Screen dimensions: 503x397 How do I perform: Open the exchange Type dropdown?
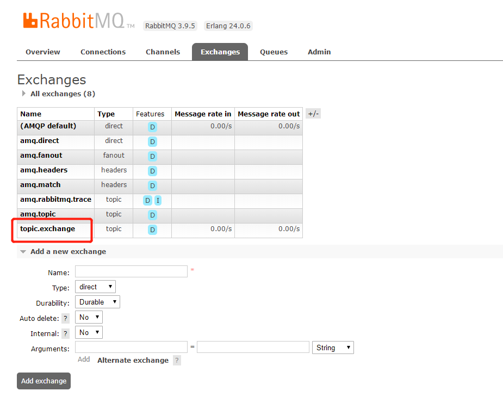pyautogui.click(x=95, y=287)
